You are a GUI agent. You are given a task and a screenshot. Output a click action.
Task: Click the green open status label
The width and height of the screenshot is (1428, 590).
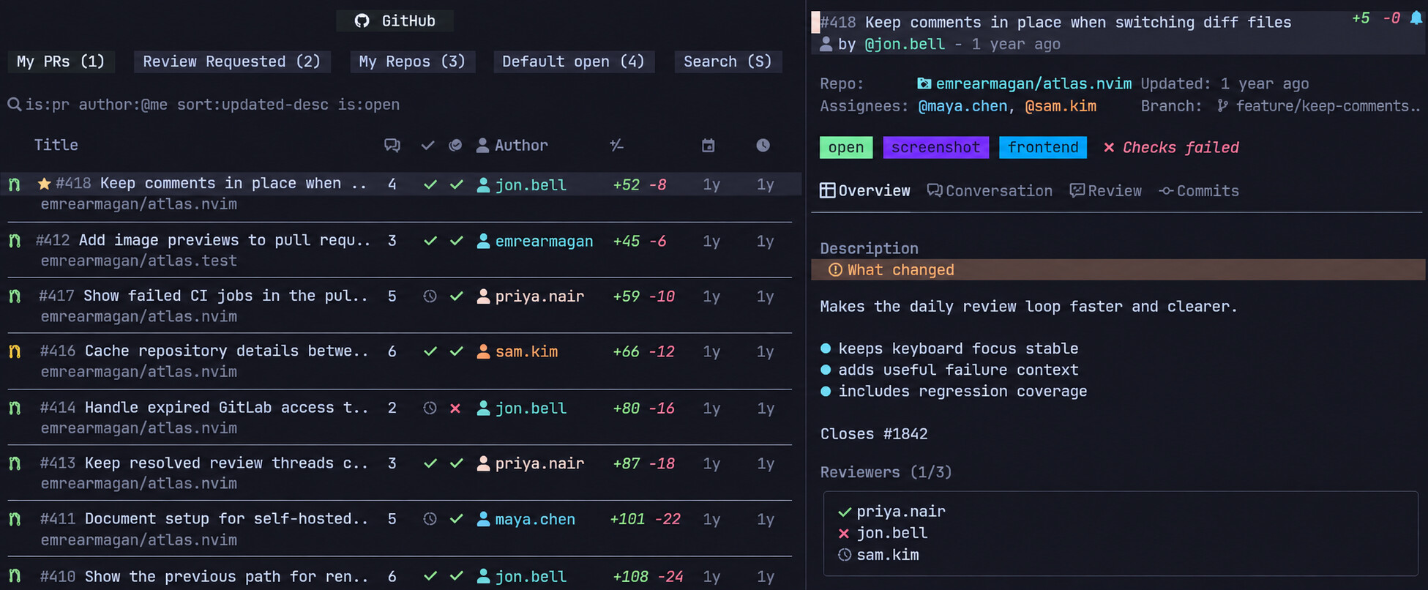(x=846, y=148)
